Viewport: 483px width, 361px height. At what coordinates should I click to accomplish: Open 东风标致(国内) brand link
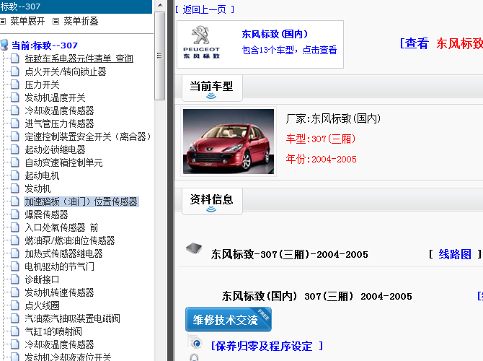[x=275, y=34]
